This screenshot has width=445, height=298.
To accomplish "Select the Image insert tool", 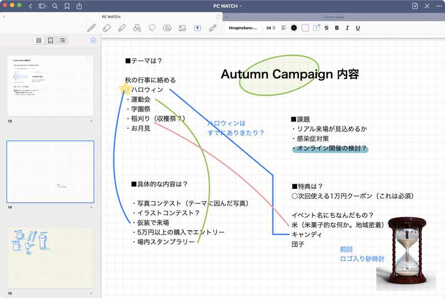I will tap(182, 28).
